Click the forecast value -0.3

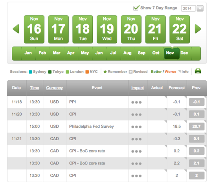pyautogui.click(x=176, y=139)
